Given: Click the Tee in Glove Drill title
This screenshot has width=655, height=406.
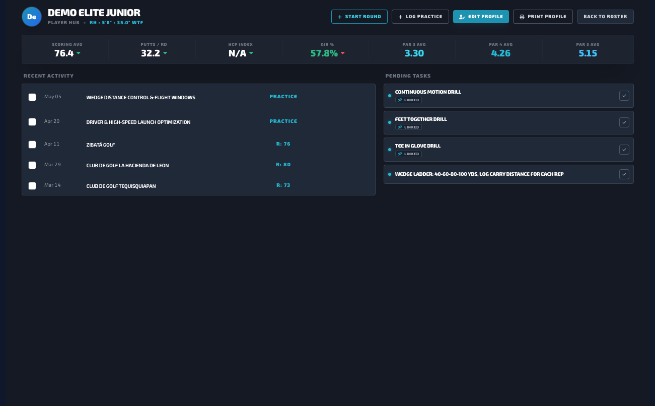Looking at the screenshot, I should [418, 146].
